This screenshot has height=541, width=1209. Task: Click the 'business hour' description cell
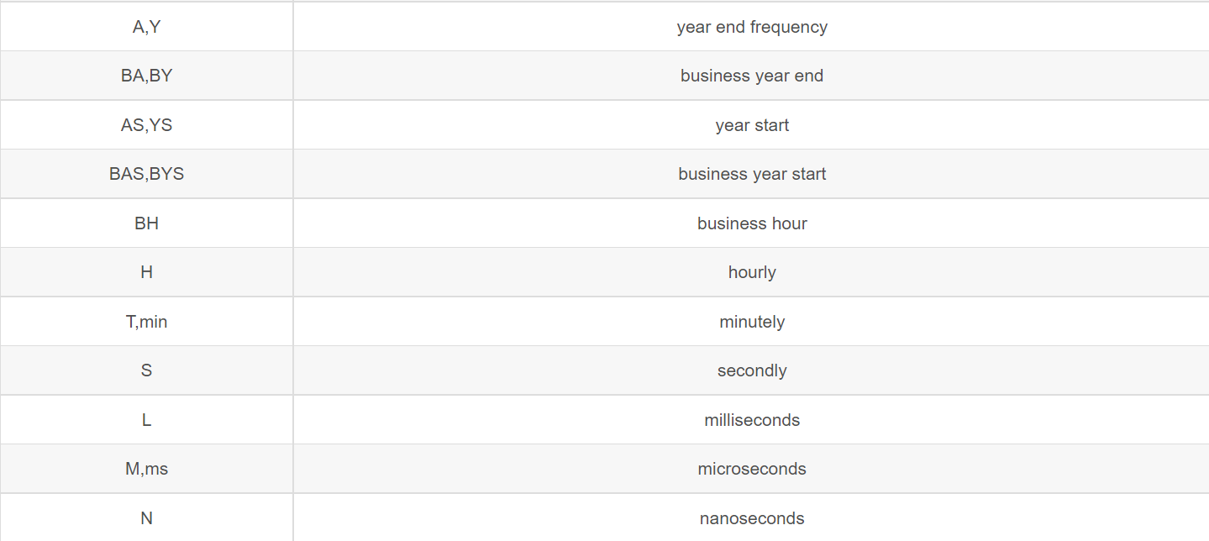click(x=752, y=223)
